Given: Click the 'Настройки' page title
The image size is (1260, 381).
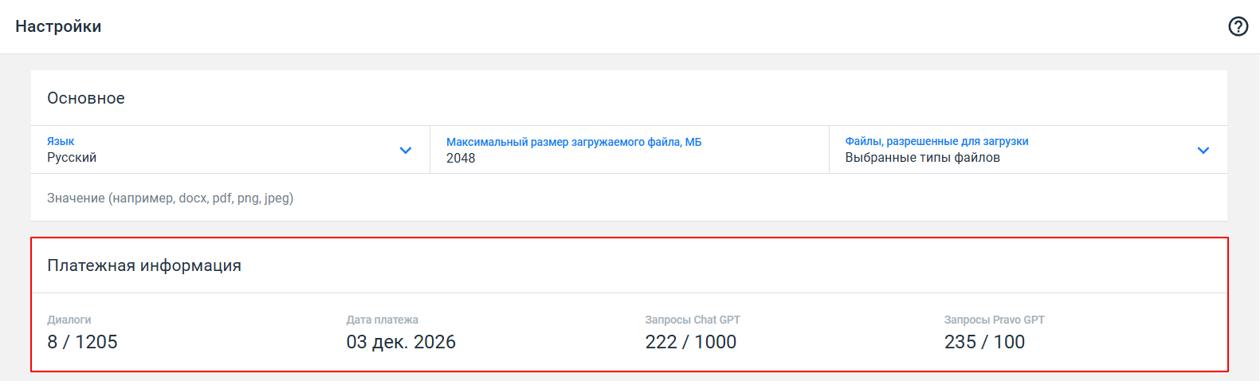Looking at the screenshot, I should [x=58, y=26].
